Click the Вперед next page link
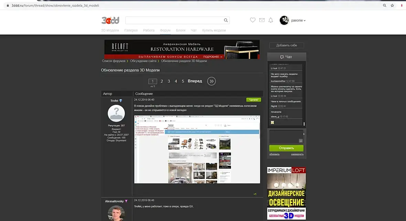The image size is (406, 221). point(195,81)
